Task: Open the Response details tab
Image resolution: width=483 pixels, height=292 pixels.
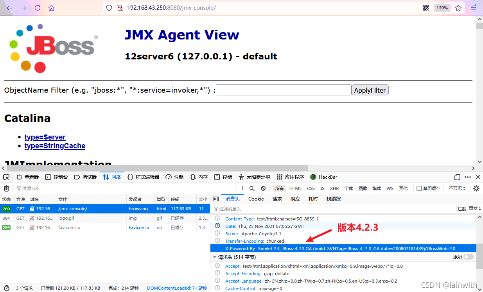Action: [x=295, y=199]
